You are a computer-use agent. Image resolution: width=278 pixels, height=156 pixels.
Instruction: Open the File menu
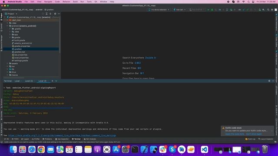26,2
